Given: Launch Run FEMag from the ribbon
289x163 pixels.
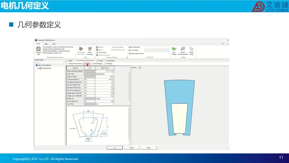Looking at the screenshot, I should (x=174, y=49).
